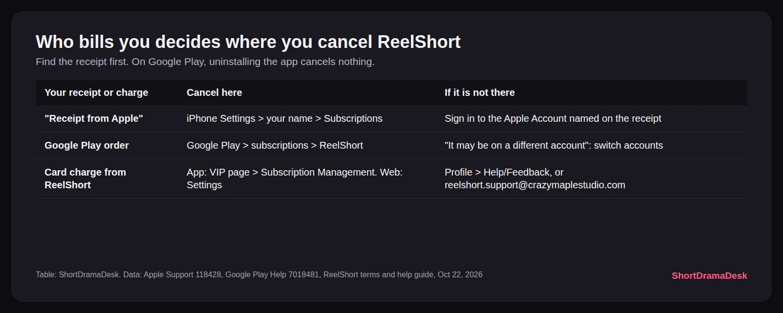Screen dimensions: 783x313
Task: Click 'App: VIP page > Subscription Management' cell
Action: pos(295,179)
